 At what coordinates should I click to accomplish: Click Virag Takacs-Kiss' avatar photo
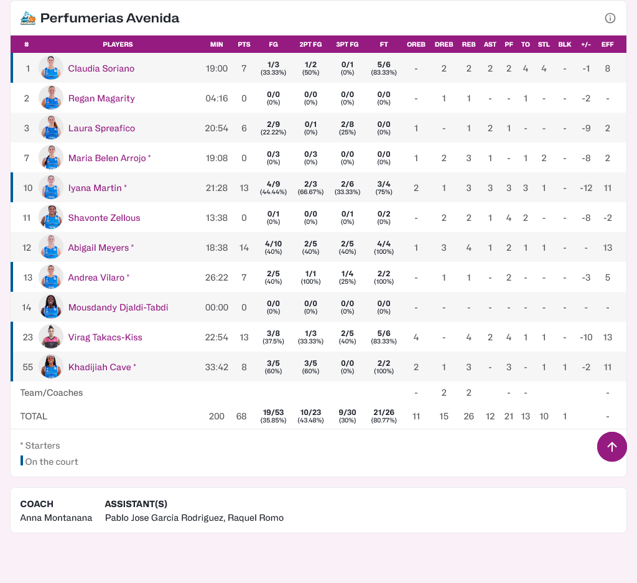click(x=51, y=337)
